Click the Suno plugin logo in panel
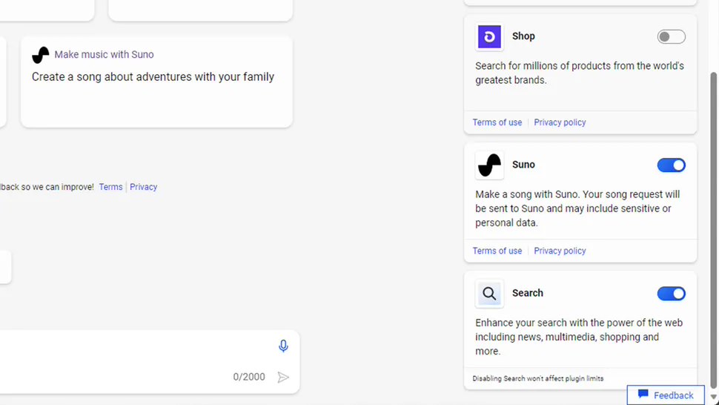 click(x=489, y=165)
